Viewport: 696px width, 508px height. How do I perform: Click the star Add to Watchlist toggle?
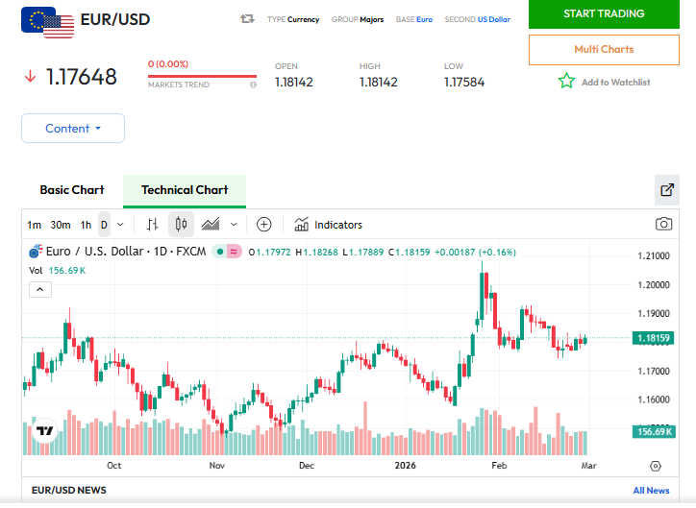[566, 82]
